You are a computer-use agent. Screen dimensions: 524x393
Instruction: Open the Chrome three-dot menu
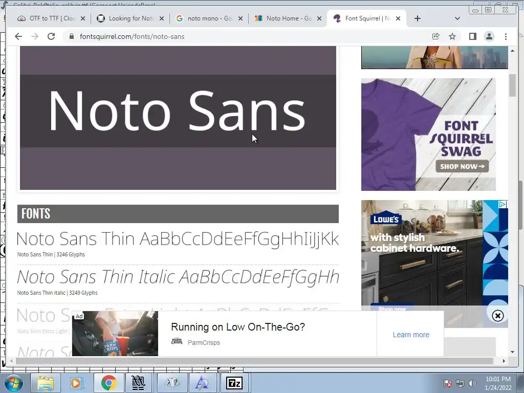coord(506,36)
